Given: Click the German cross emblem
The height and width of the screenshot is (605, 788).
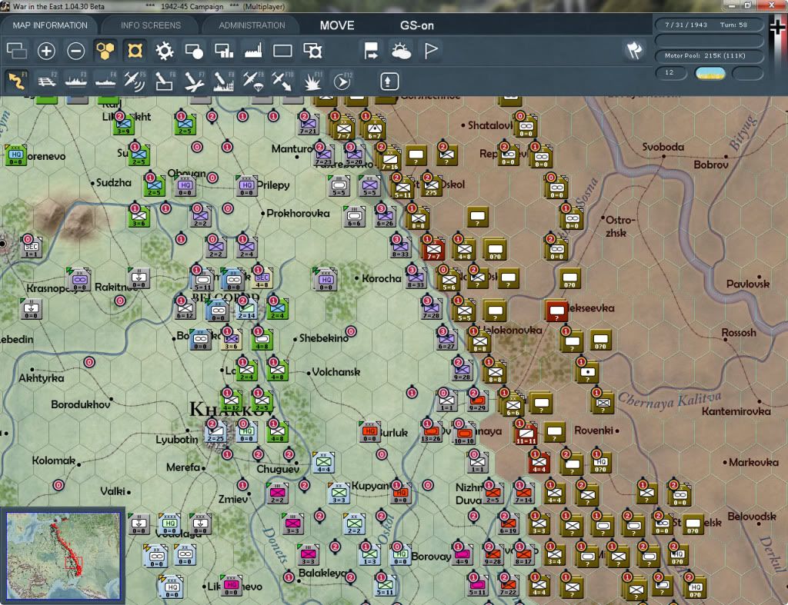Looking at the screenshot, I should click(x=777, y=28).
